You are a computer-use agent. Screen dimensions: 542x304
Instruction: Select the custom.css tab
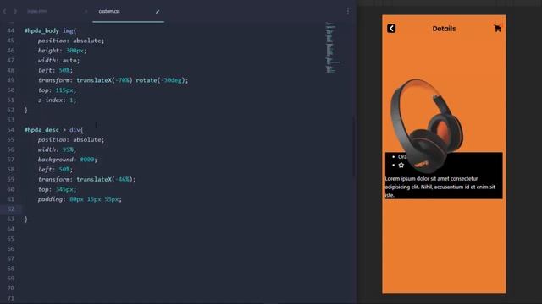click(109, 11)
